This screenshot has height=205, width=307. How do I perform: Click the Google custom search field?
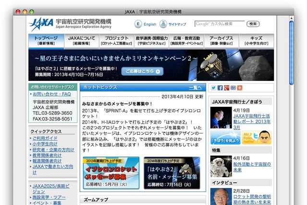tap(220, 24)
